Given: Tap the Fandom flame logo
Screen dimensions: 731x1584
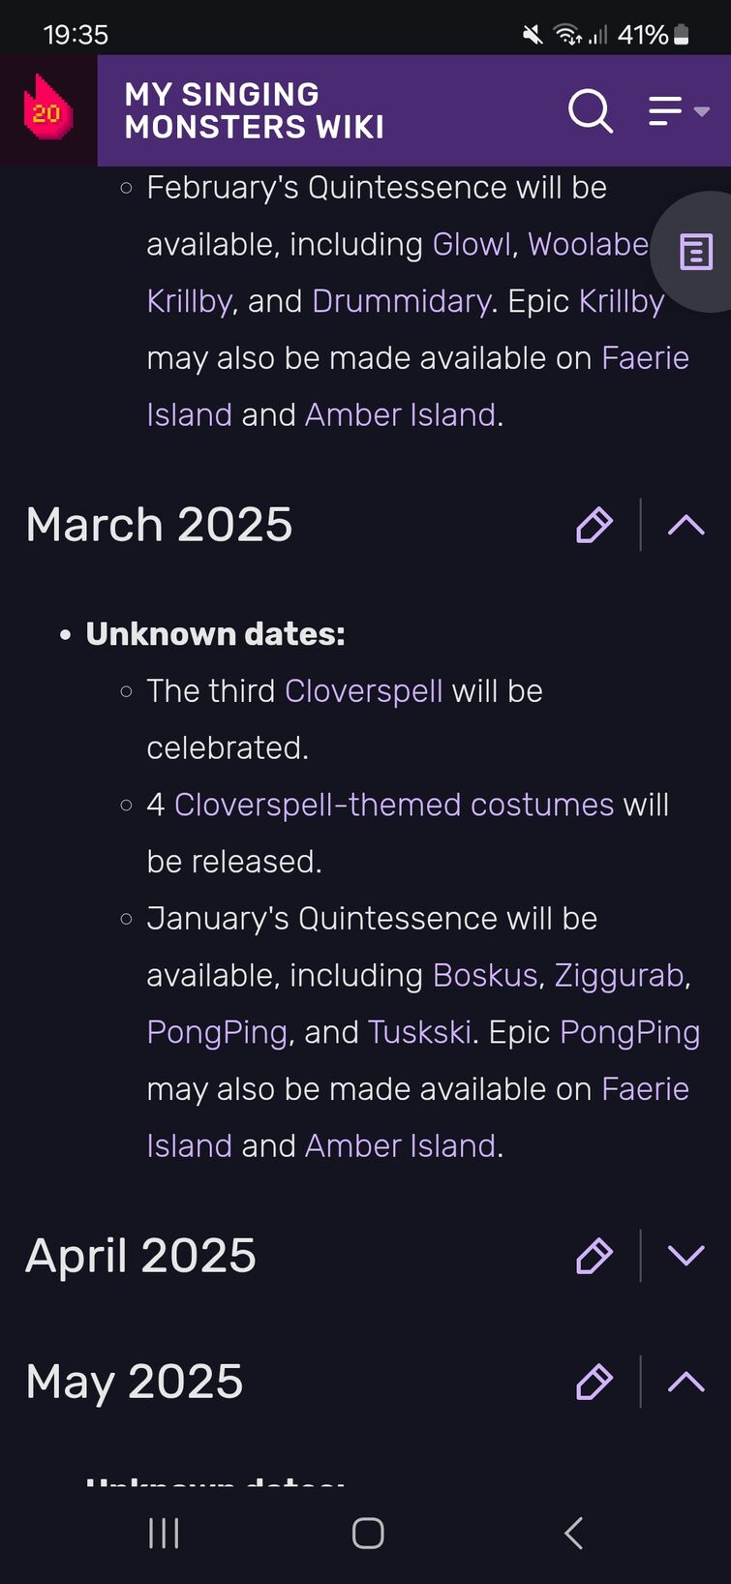Looking at the screenshot, I should (47, 109).
